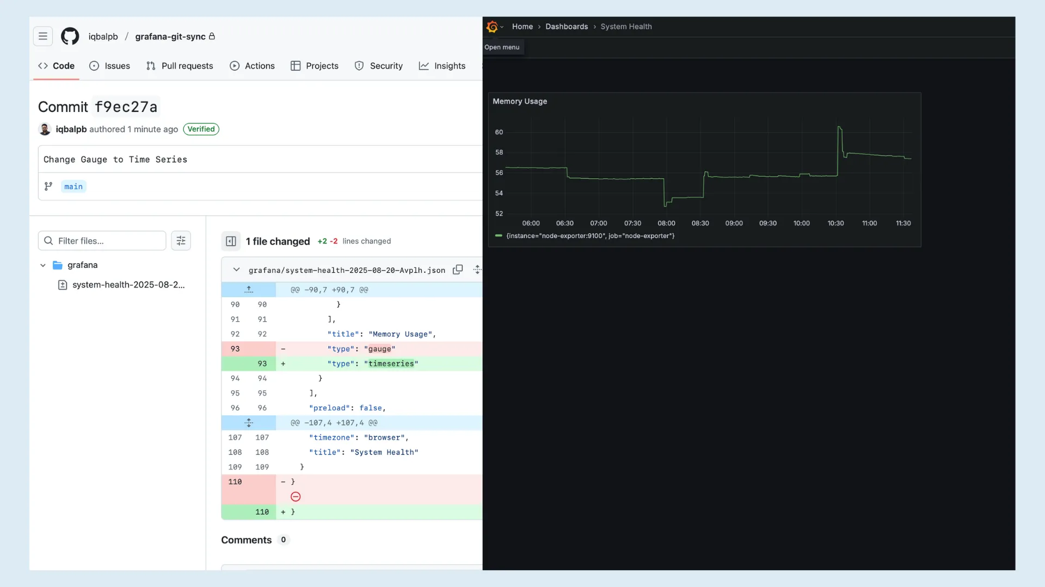Click line 96 preload false
Screen dimensions: 1045x587
click(352, 408)
